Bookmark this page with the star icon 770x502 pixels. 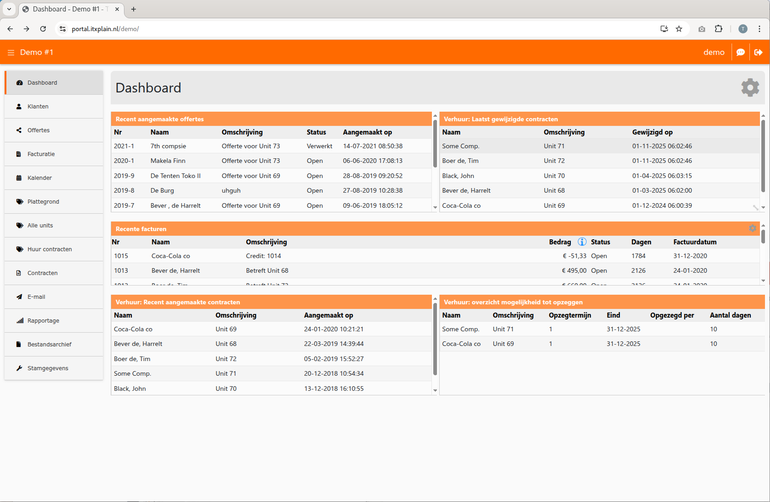(679, 29)
